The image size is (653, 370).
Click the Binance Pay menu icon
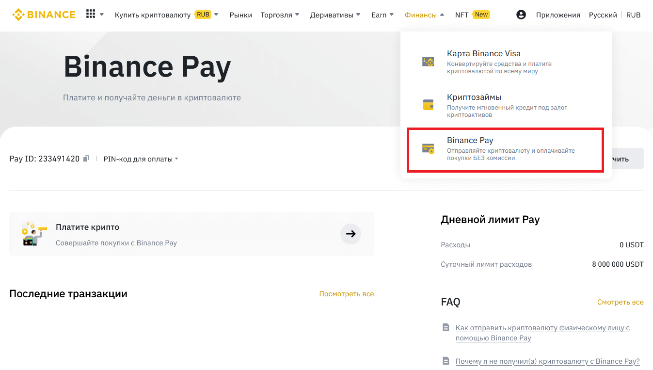(x=428, y=148)
